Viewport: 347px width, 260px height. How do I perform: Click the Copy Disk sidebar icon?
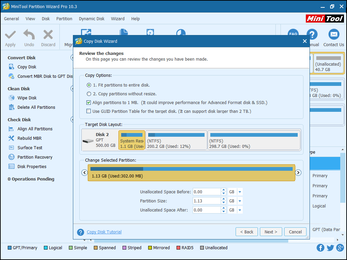pyautogui.click(x=11, y=67)
